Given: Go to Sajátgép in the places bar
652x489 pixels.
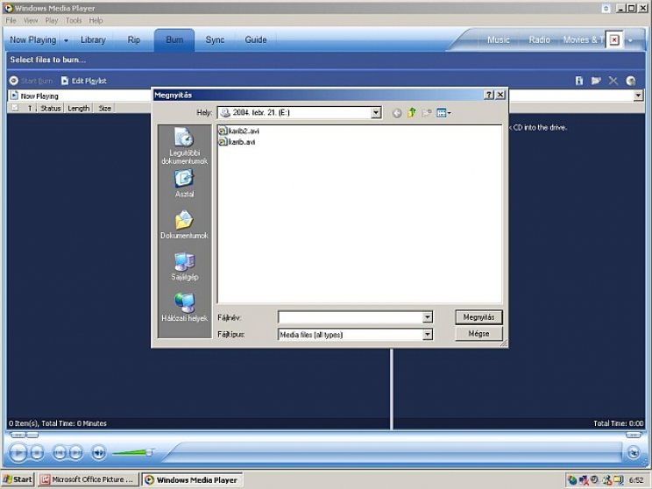Looking at the screenshot, I should (184, 266).
